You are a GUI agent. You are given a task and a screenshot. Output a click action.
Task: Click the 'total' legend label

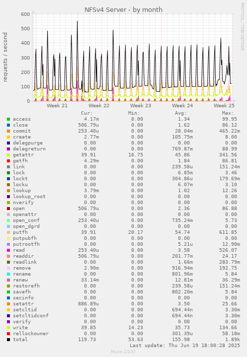pos(20,340)
